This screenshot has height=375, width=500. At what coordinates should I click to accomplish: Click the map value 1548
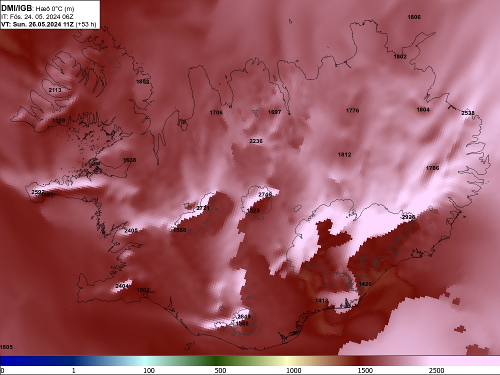(x=242, y=323)
